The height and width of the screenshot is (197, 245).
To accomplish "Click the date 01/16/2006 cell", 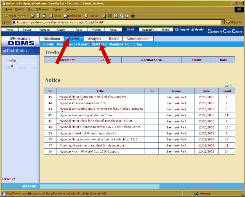I will [x=206, y=109].
